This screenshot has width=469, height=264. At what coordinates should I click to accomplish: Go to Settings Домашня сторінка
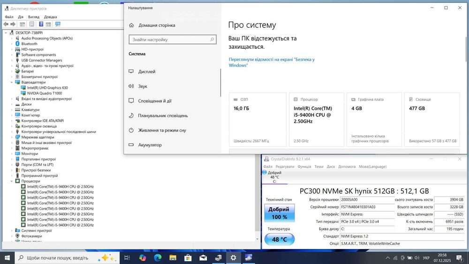157,25
